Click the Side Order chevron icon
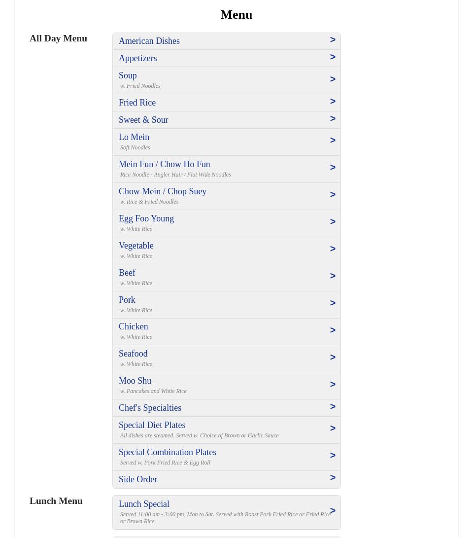The width and height of the screenshot is (473, 538). (x=333, y=478)
